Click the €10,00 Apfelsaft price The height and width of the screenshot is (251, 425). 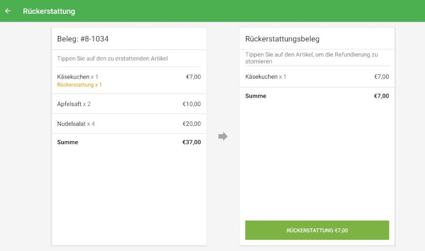[x=192, y=104]
